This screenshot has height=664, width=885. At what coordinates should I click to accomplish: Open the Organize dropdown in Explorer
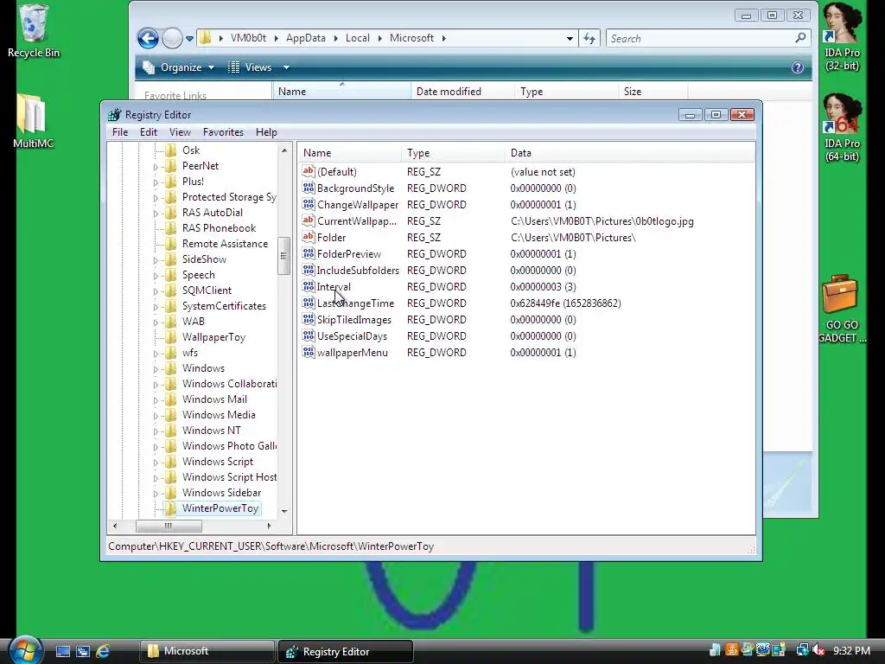point(178,67)
